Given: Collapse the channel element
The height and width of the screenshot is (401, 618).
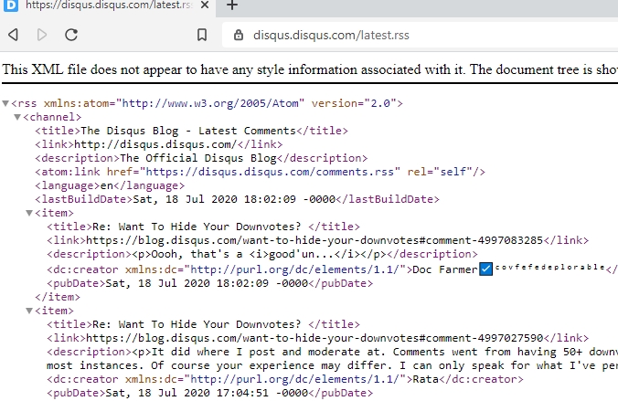Looking at the screenshot, I should 17,117.
